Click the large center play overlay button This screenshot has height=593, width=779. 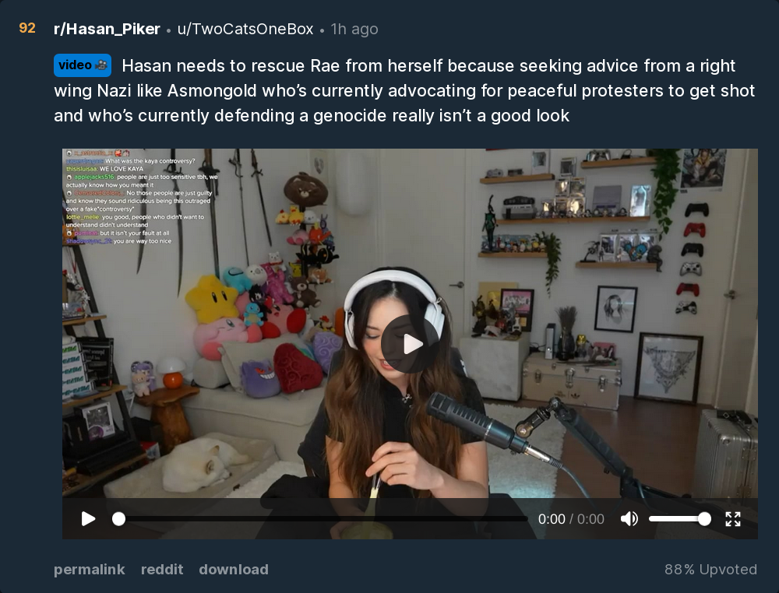(411, 344)
